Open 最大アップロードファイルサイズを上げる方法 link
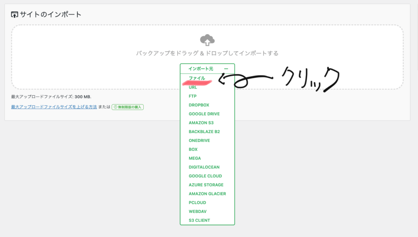The image size is (418, 237). [54, 107]
